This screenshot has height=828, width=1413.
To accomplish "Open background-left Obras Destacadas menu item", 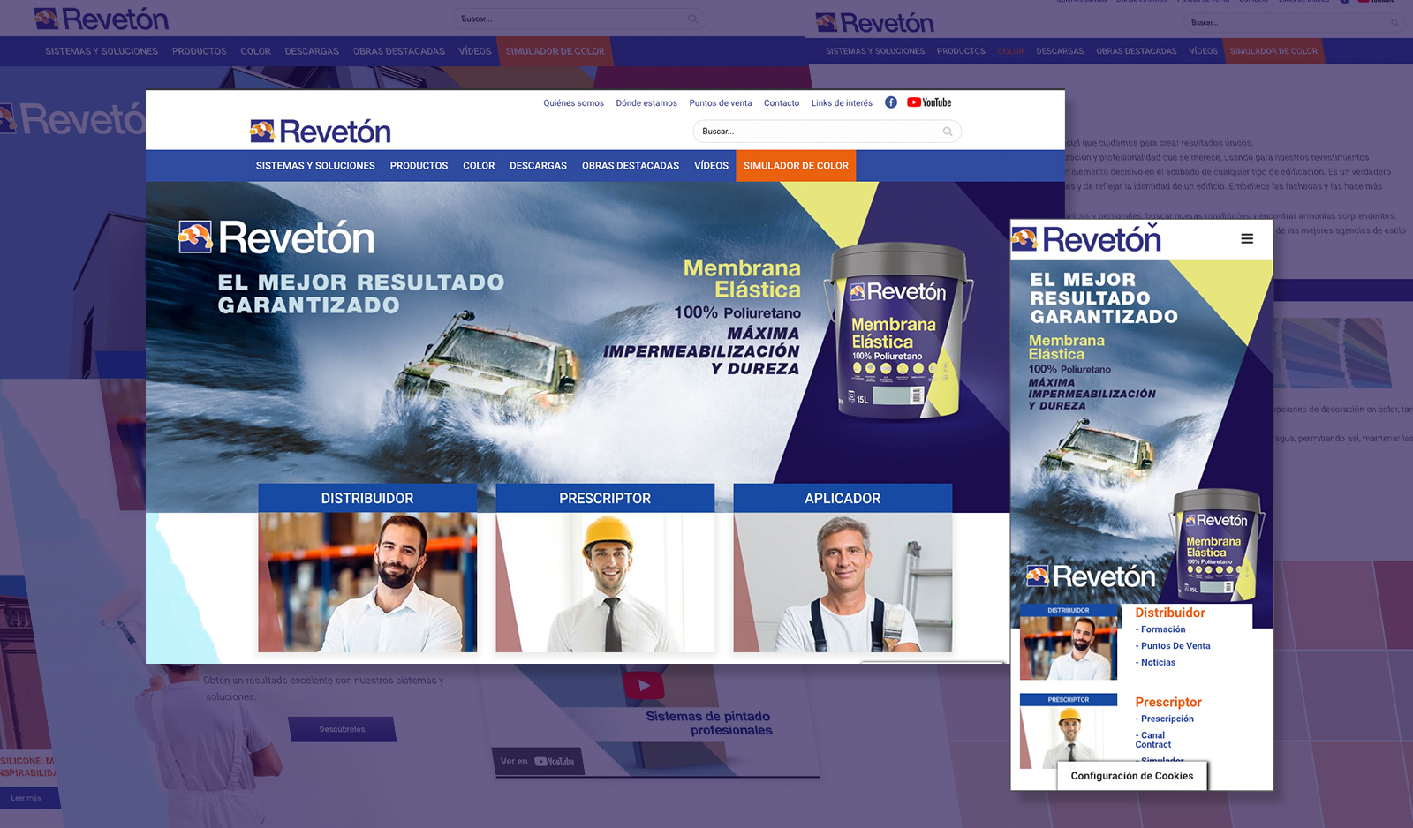I will pyautogui.click(x=399, y=51).
